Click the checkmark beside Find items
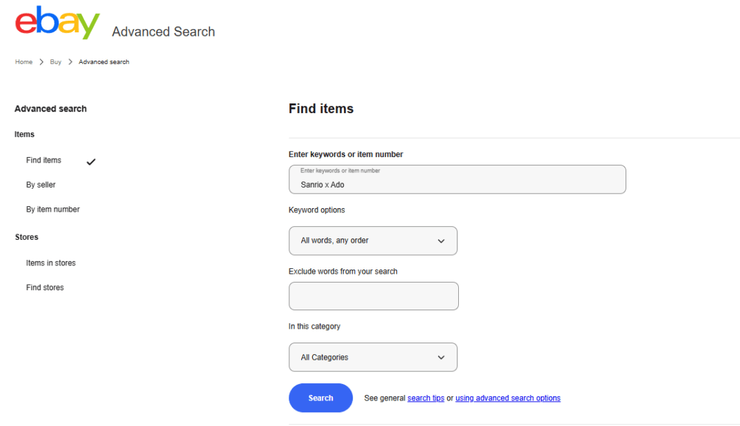Image resolution: width=740 pixels, height=426 pixels. [91, 162]
